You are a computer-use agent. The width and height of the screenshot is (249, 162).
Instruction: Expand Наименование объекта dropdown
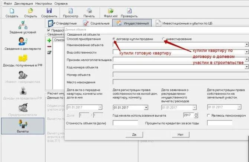246,45
